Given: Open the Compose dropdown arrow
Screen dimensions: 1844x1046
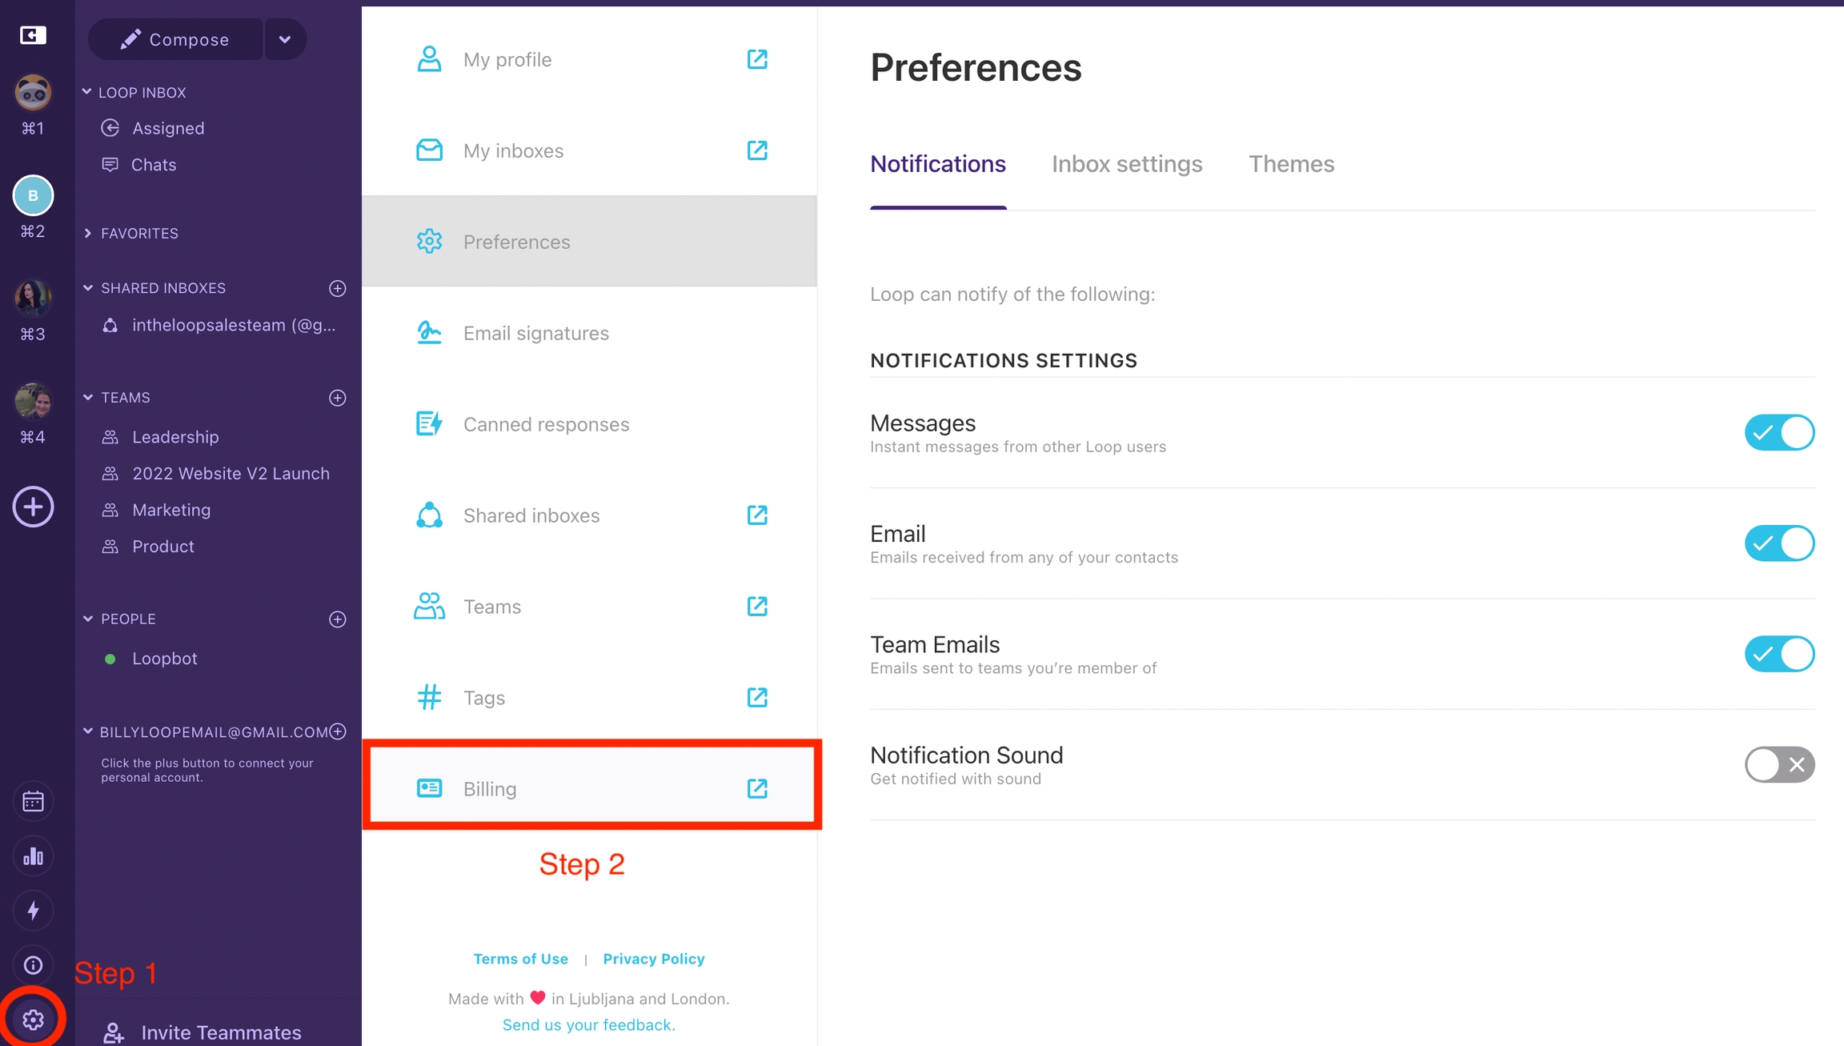Looking at the screenshot, I should [x=285, y=39].
